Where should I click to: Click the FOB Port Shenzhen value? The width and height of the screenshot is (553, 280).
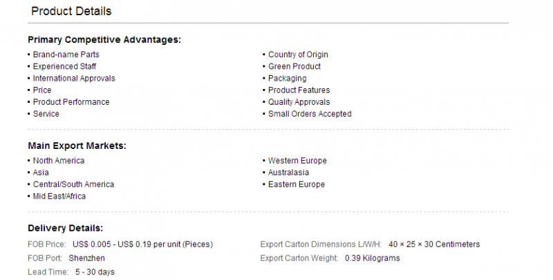(87, 258)
